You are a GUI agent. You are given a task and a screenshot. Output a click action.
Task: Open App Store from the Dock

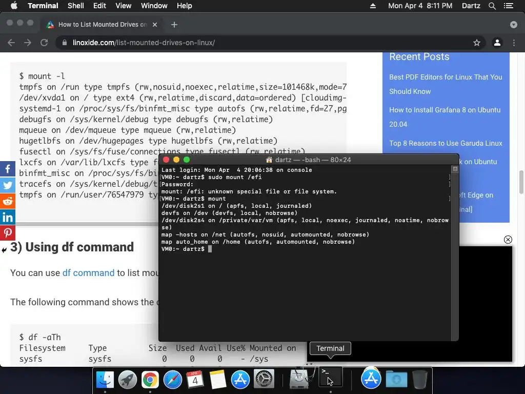pyautogui.click(x=240, y=380)
